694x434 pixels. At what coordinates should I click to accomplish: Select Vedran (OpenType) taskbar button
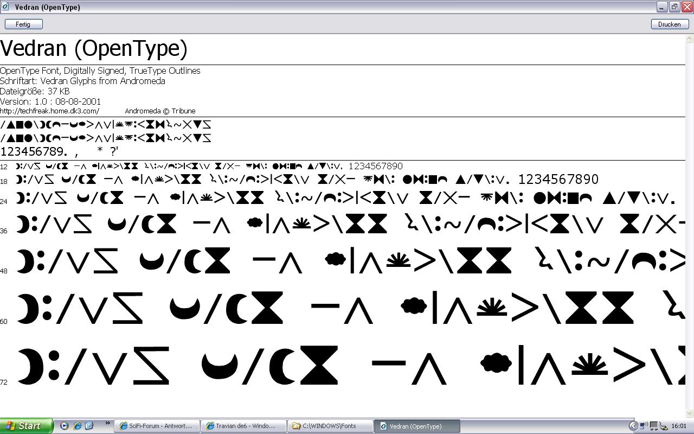click(417, 426)
